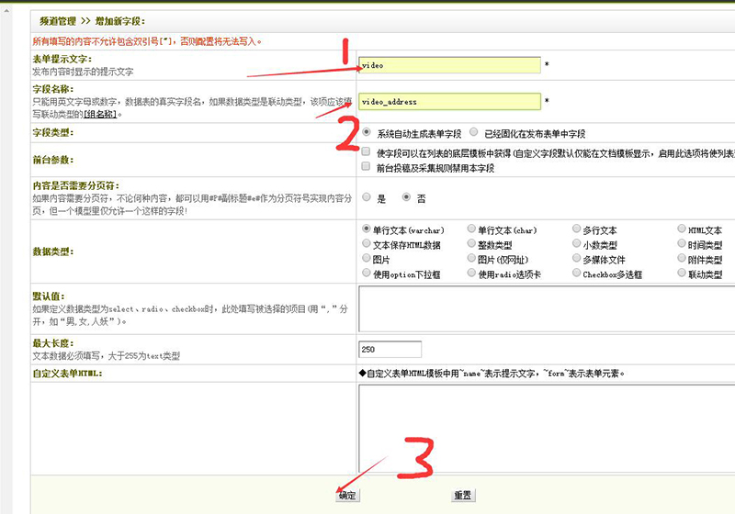Screen dimensions: 735x514
Task: Choose 否 for content pagination
Action: (407, 196)
